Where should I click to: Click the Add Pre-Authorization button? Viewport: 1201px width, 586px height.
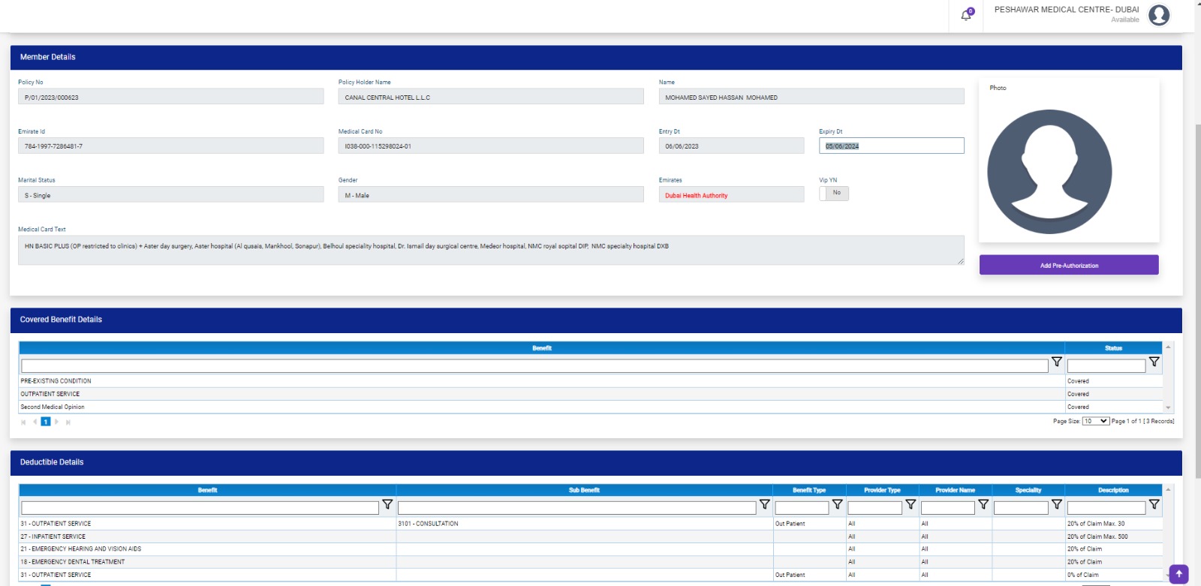coord(1069,266)
